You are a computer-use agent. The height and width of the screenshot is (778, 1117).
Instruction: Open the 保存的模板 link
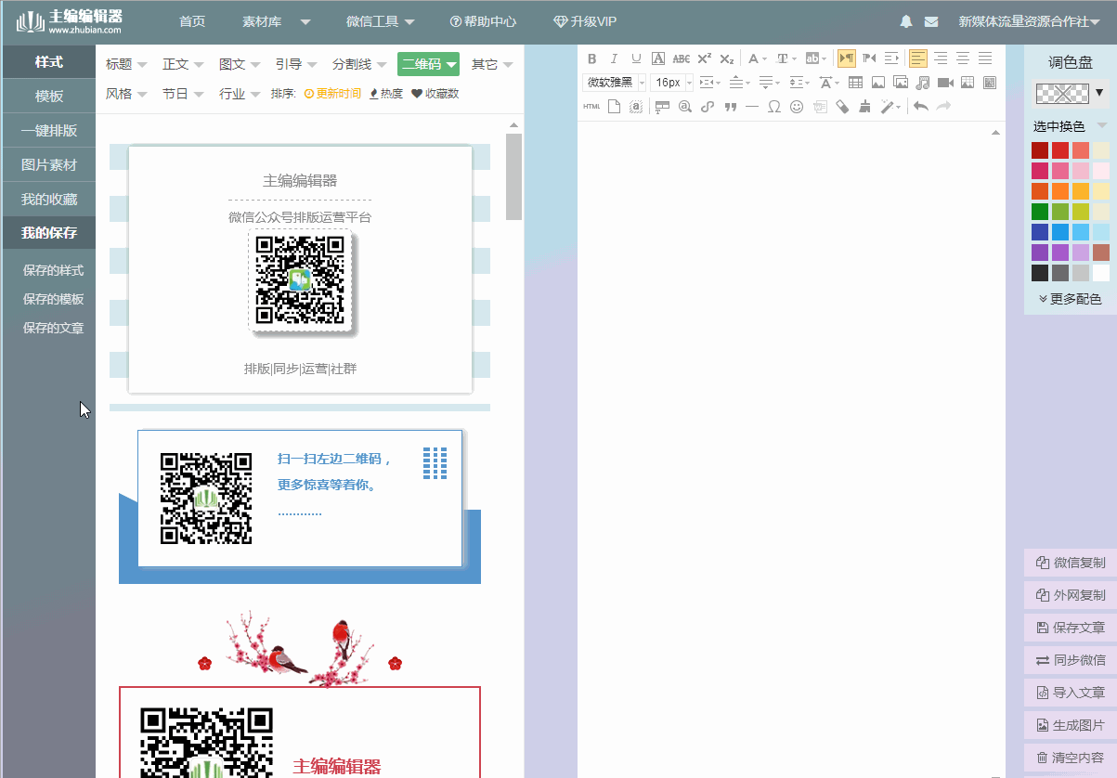pos(53,299)
